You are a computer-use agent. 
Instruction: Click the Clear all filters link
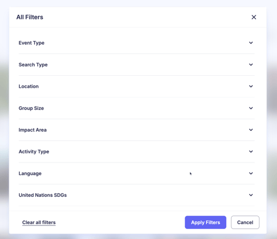(39, 222)
